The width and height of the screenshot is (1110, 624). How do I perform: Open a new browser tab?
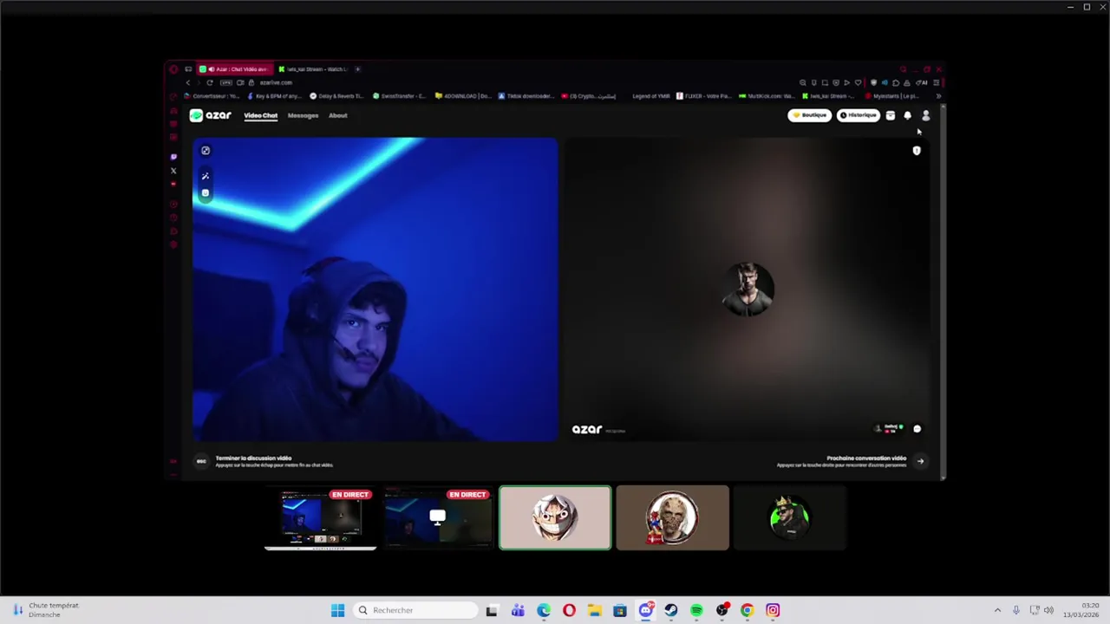[x=358, y=68]
